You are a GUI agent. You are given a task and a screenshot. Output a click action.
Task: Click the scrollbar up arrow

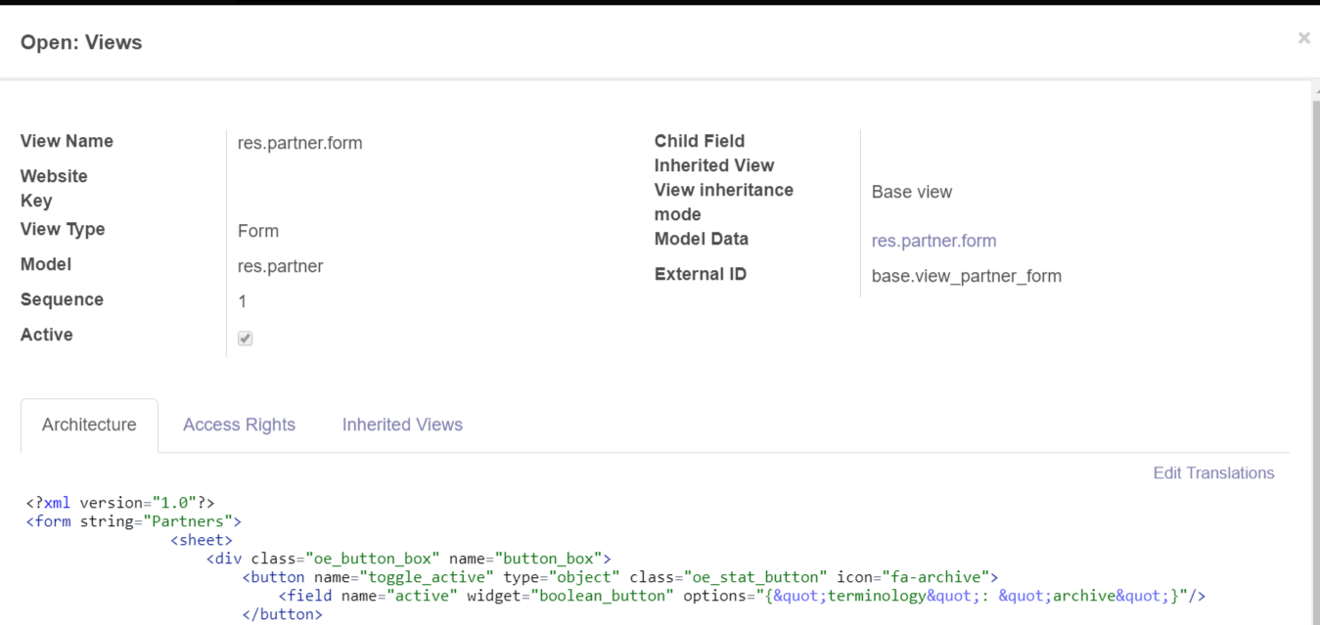point(1314,90)
